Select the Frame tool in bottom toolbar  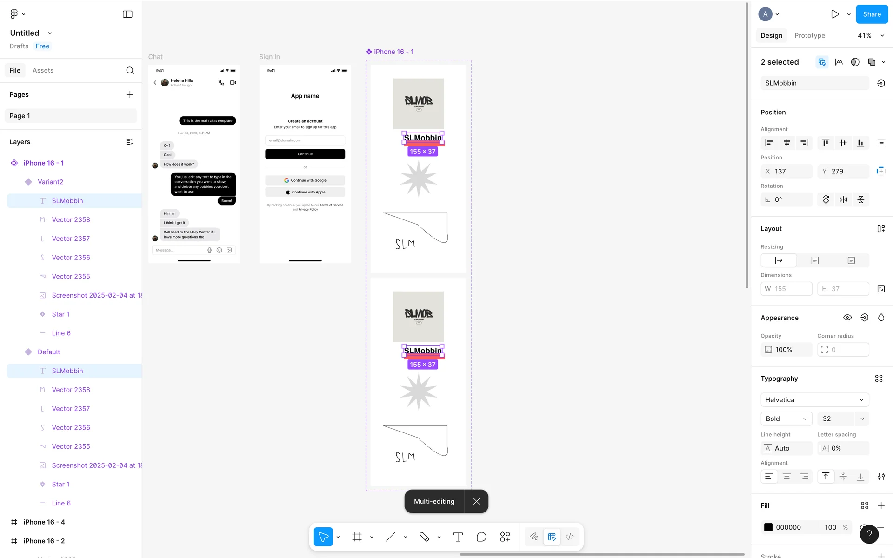[357, 537]
